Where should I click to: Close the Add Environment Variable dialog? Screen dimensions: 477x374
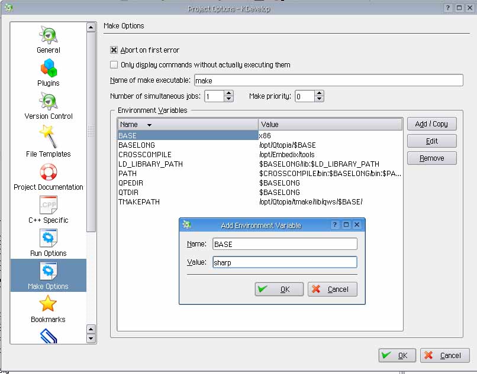(357, 225)
